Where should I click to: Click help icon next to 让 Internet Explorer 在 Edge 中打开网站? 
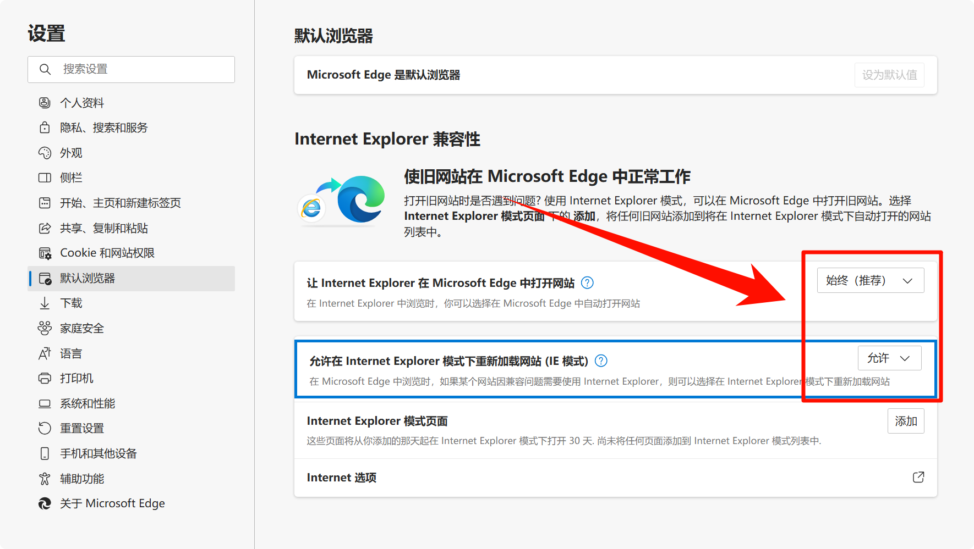pos(588,283)
